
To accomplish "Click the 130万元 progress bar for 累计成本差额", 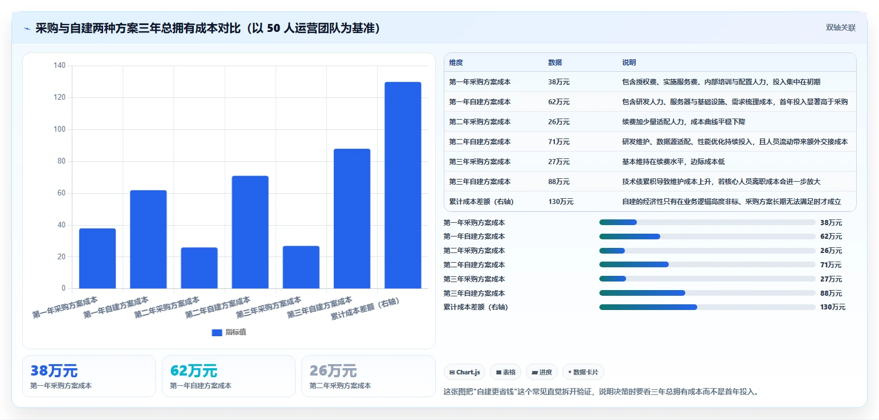I will (708, 307).
